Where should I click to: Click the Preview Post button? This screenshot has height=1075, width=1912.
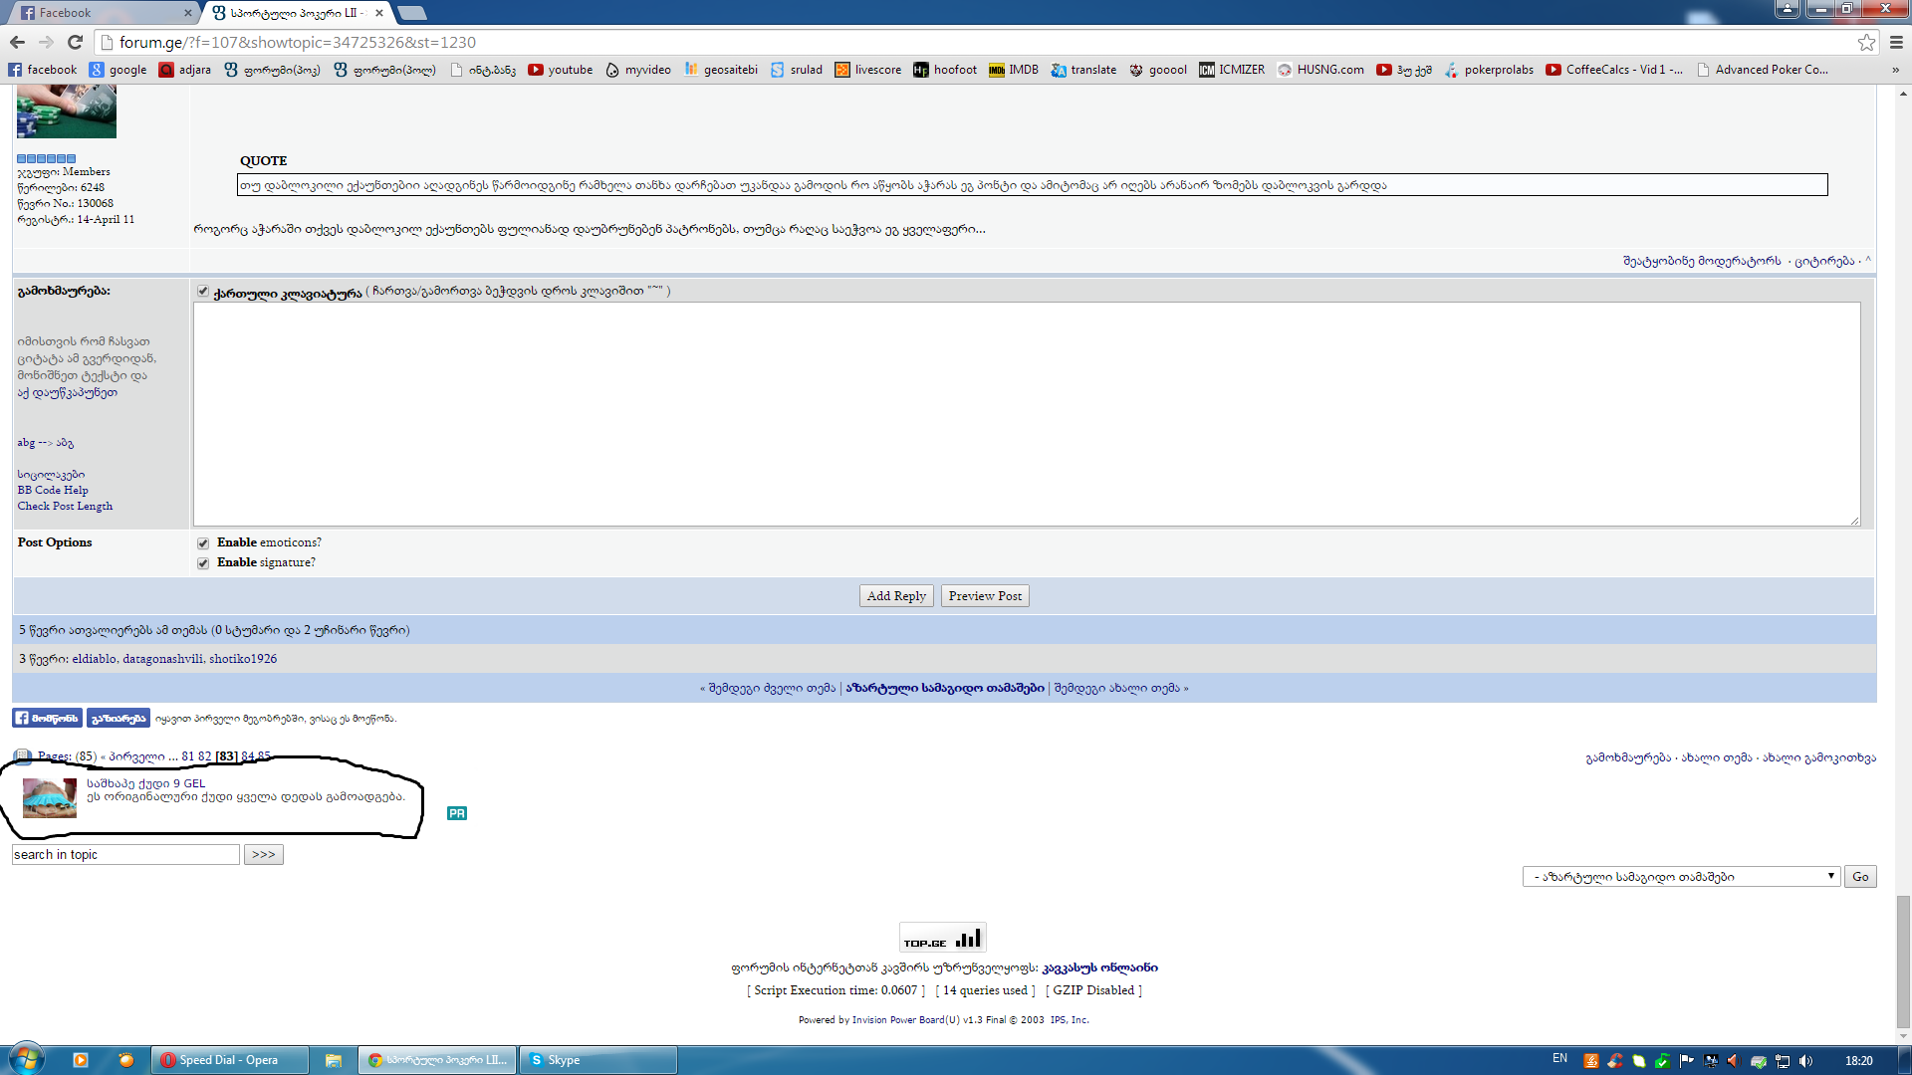[984, 596]
